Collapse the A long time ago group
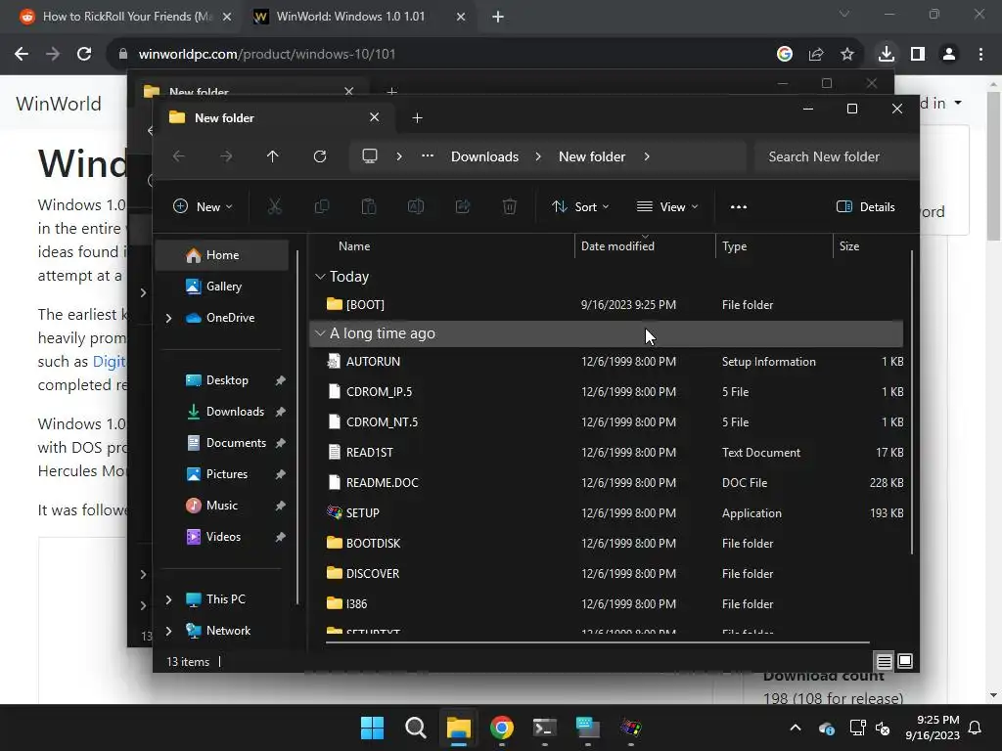Image resolution: width=1002 pixels, height=751 pixels. 320,333
